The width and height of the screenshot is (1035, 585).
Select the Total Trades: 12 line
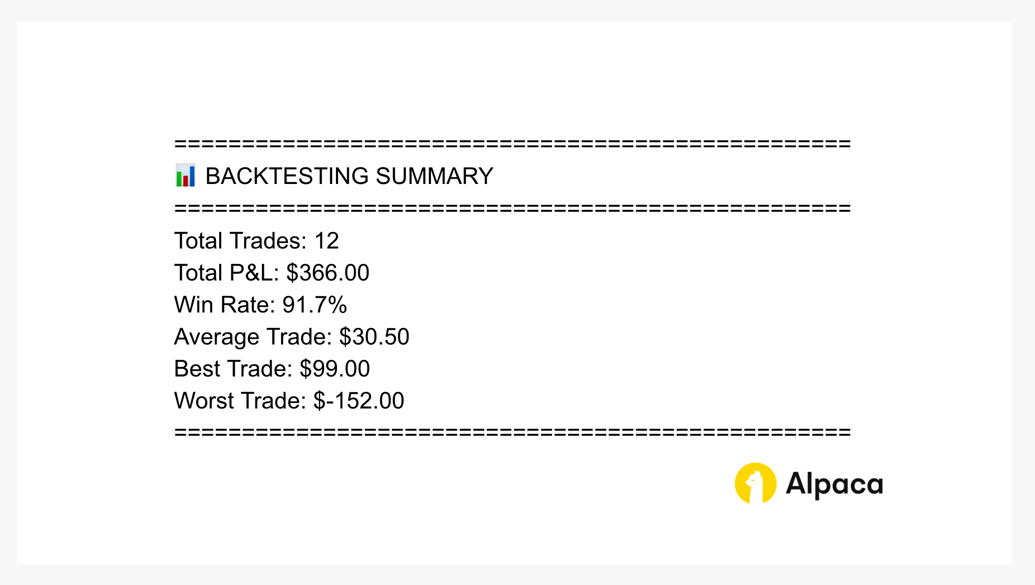click(x=256, y=241)
